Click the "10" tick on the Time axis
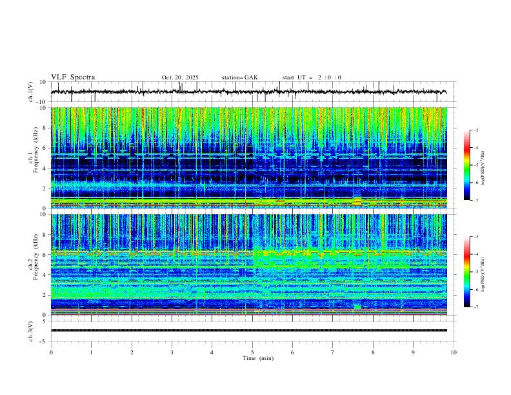Viewport: 511px width, 395px height. tap(454, 352)
